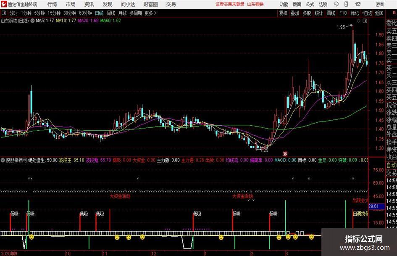Viewport: 397px width, 256px height.
Task: Select the 日线 daily tab
Action: coord(99,13)
